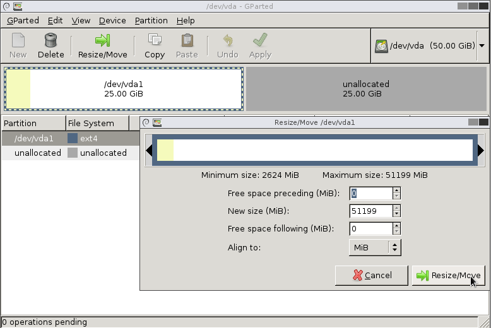
Task: Click the Cancel button
Action: pyautogui.click(x=372, y=276)
